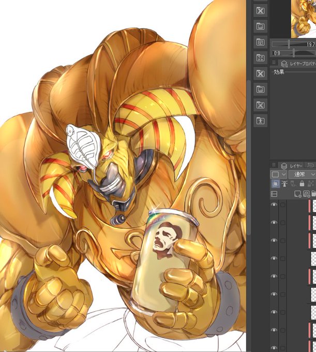The width and height of the screenshot is (316, 352).
Task: Hide the fifth layer using its eye icon
Action: pyautogui.click(x=274, y=276)
